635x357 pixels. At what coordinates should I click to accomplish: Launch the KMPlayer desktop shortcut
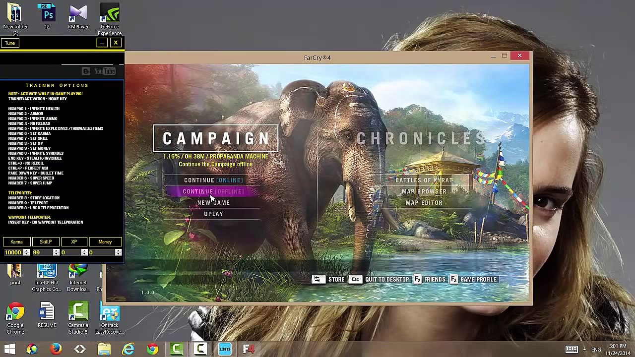(x=78, y=16)
